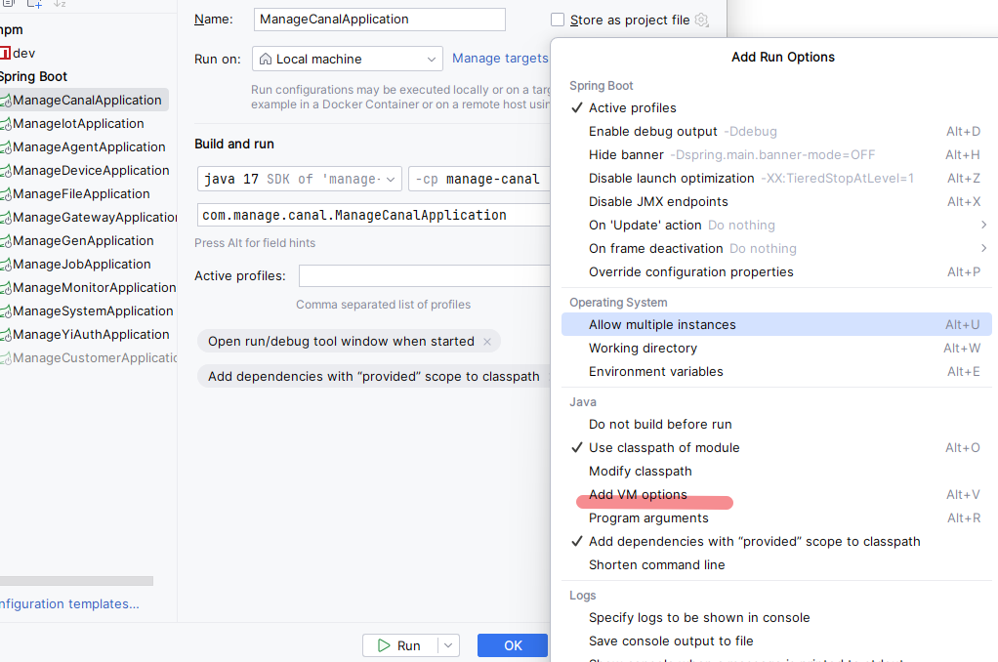Select Allow multiple instances option
This screenshot has width=998, height=662.
point(776,324)
